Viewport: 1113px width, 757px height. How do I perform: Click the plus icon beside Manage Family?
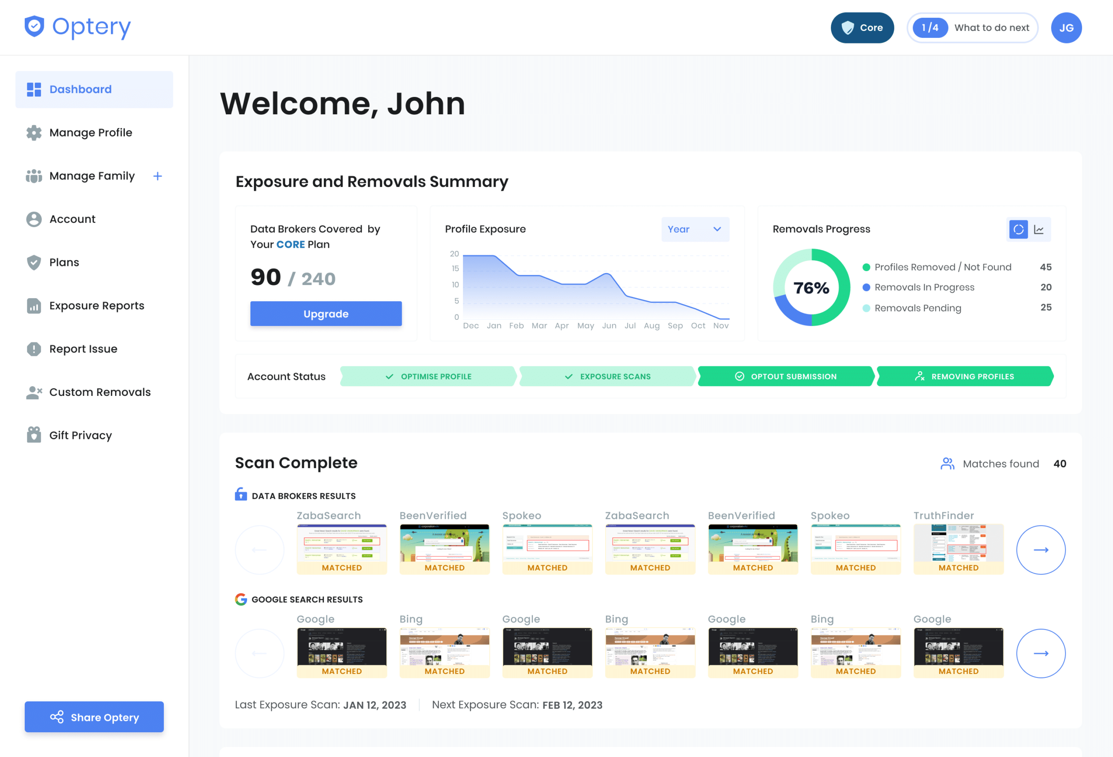click(157, 176)
